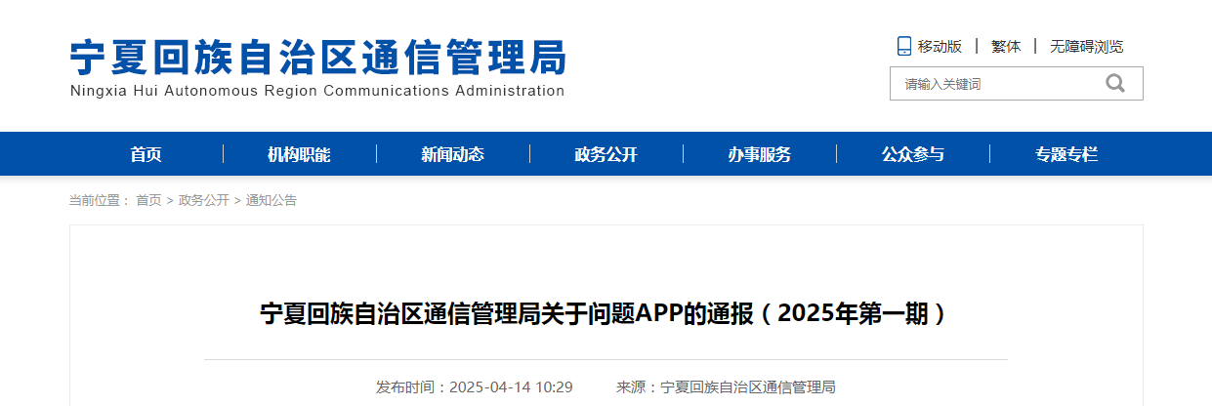The height and width of the screenshot is (406, 1212).
Task: Click the mobile phone icon beside 移动版
Action: pyautogui.click(x=903, y=46)
